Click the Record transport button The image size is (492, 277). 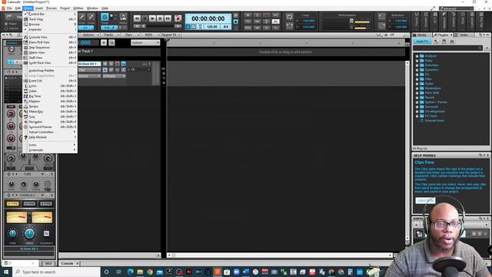pos(178,18)
